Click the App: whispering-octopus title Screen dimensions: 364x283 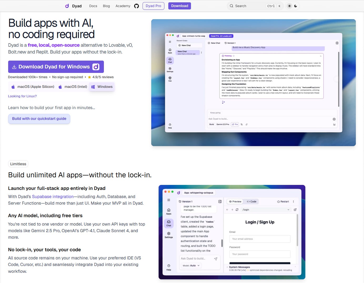point(199,193)
